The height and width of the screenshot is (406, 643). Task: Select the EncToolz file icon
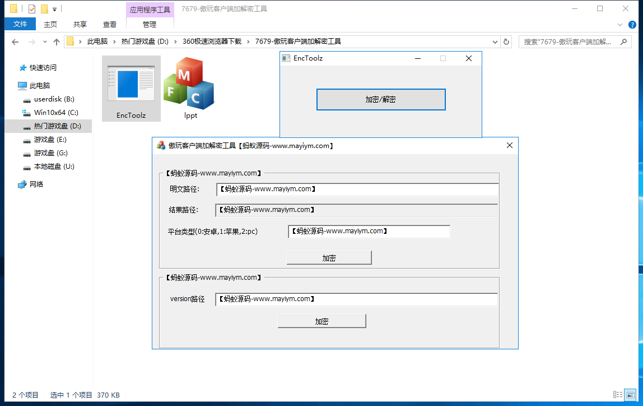131,87
